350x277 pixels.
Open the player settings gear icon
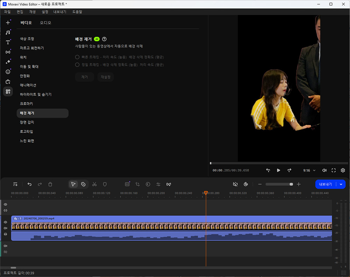click(343, 170)
